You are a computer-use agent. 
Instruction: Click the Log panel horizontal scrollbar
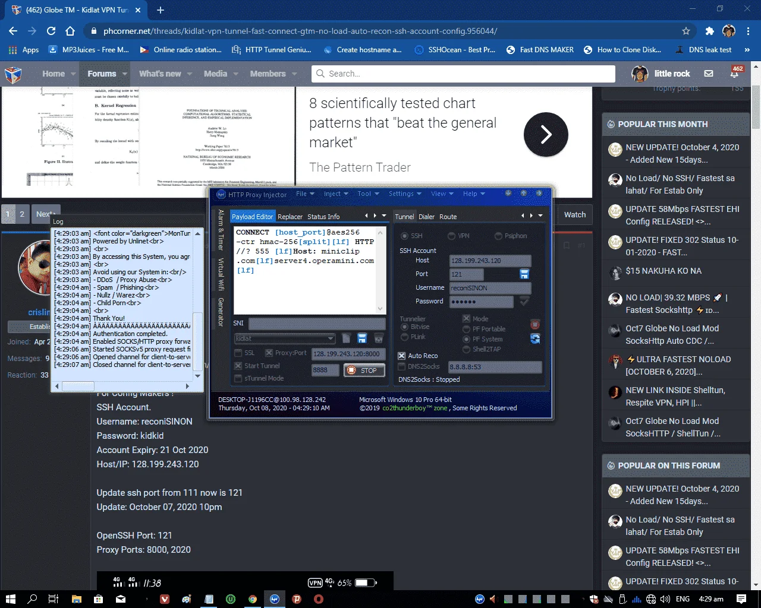tap(122, 386)
